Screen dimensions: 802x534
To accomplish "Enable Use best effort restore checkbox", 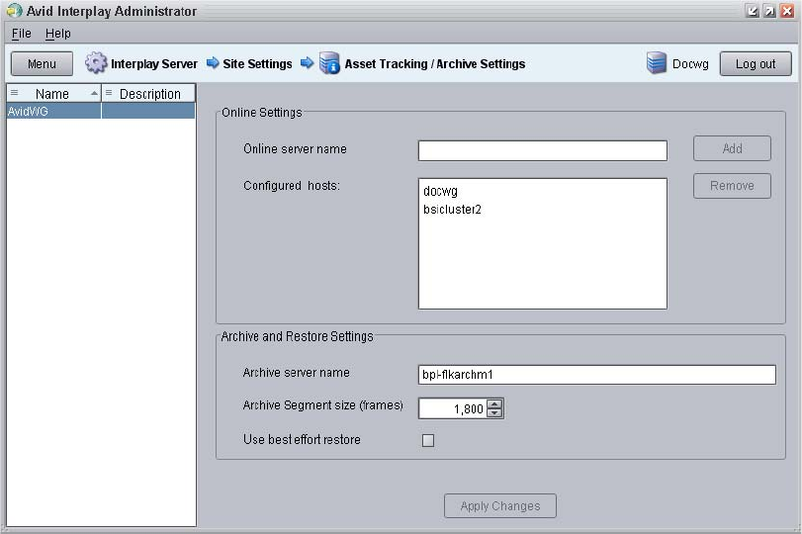I will 428,440.
